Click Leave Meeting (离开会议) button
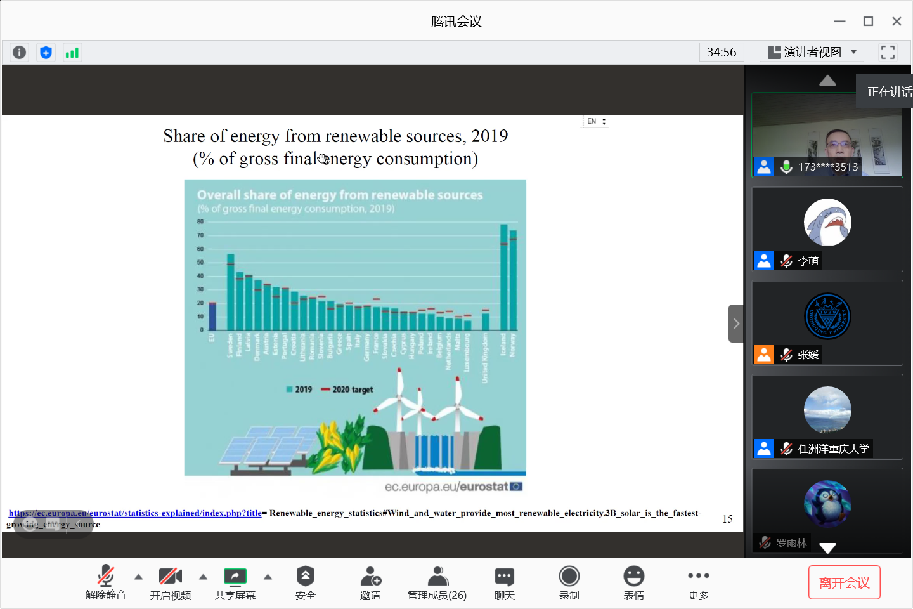 point(844,582)
